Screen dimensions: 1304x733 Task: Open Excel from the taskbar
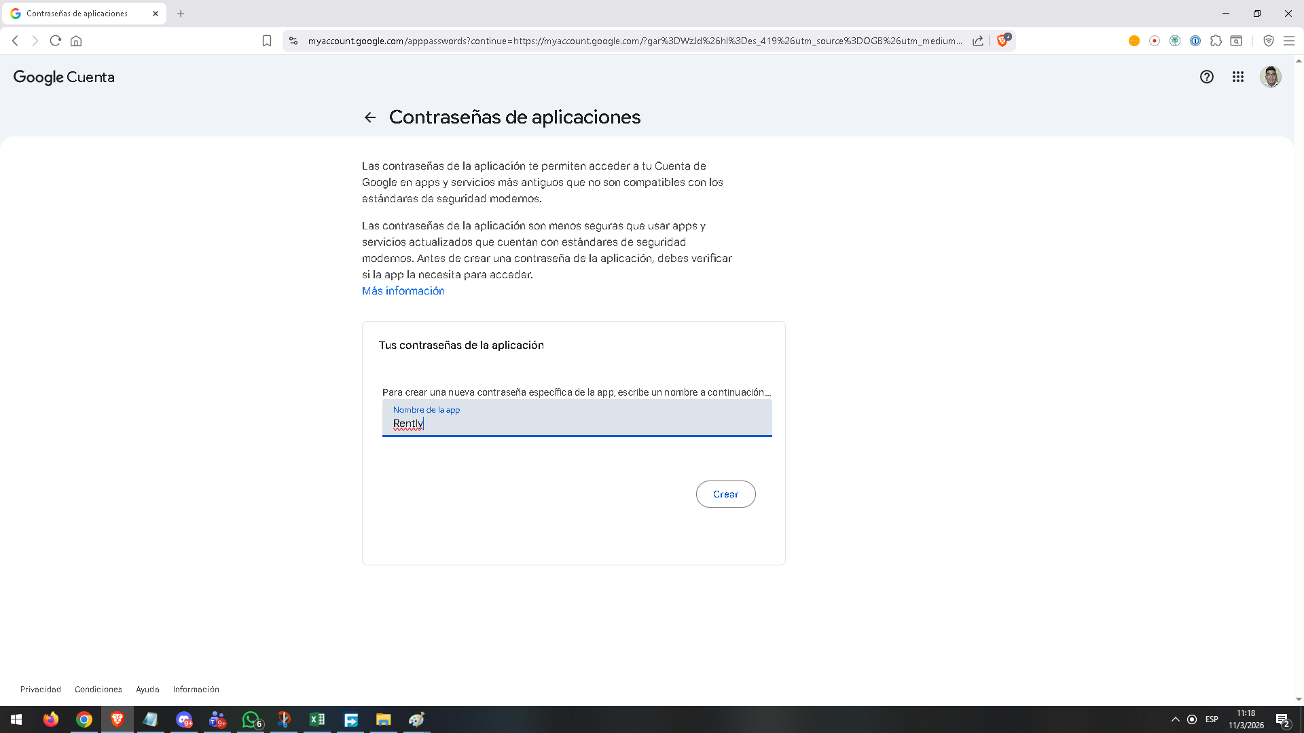pyautogui.click(x=317, y=719)
